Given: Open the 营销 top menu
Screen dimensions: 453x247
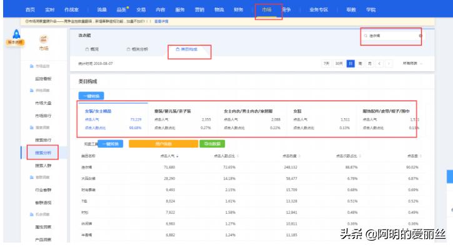Looking at the screenshot, I should pyautogui.click(x=199, y=10).
